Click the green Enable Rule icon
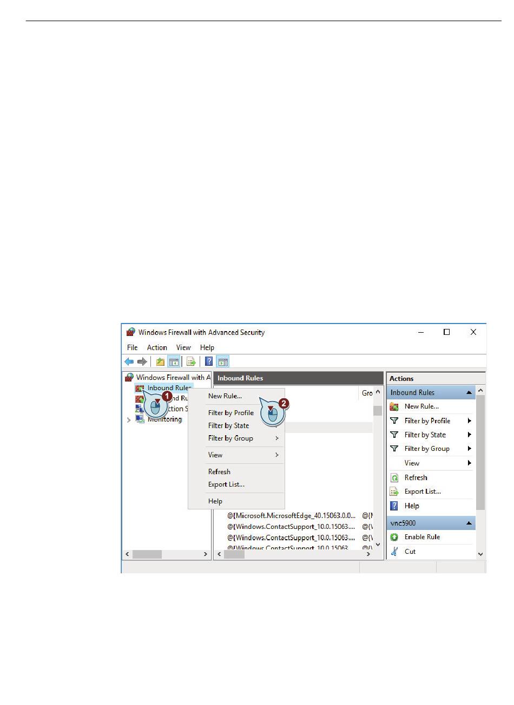The width and height of the screenshot is (514, 705). 394,537
